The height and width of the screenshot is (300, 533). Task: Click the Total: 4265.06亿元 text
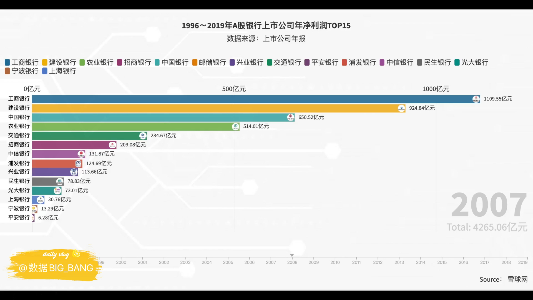(x=487, y=227)
